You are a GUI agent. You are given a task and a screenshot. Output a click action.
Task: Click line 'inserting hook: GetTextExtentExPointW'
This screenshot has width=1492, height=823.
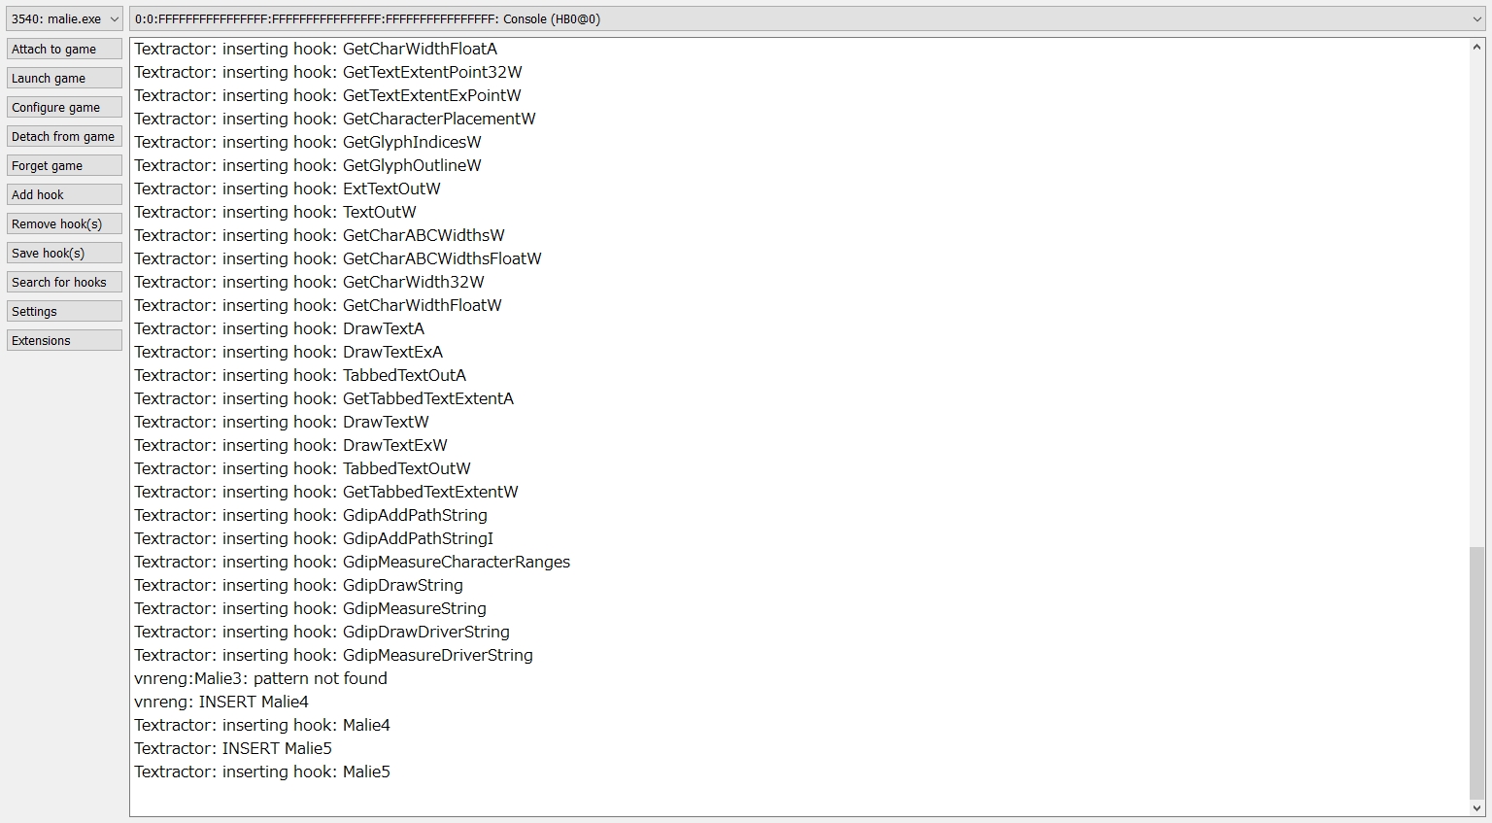coord(327,95)
